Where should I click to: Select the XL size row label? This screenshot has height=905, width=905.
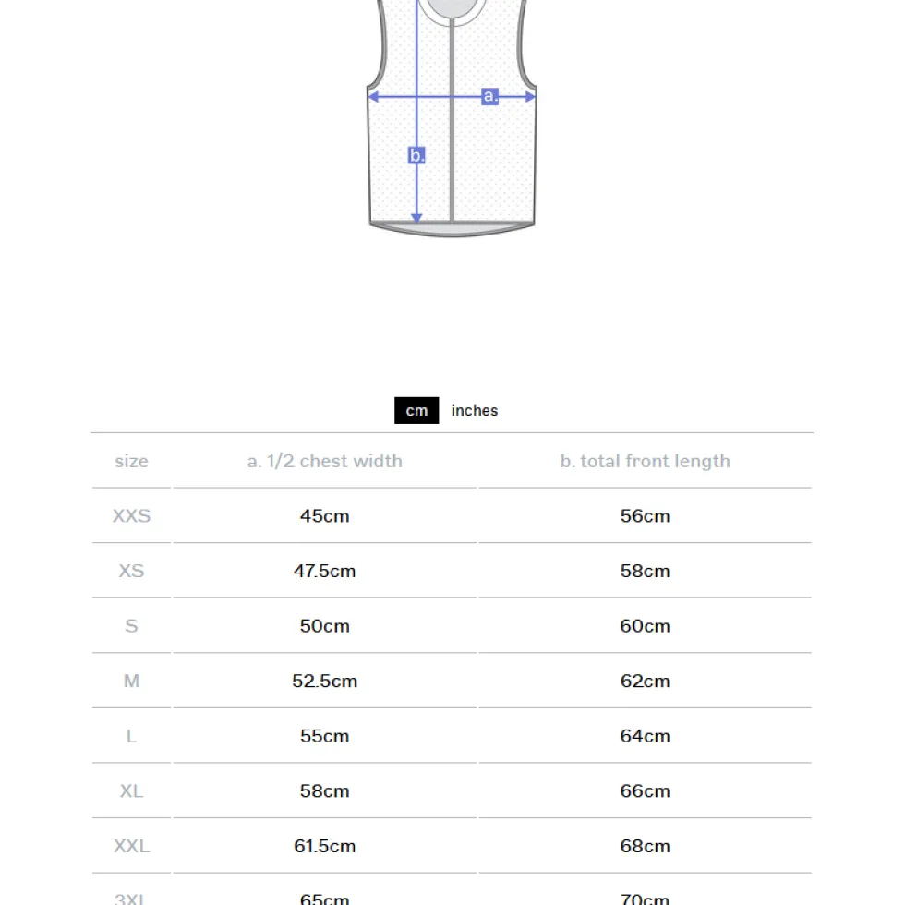coord(131,790)
